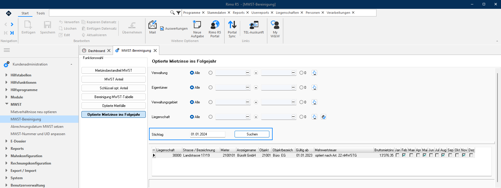This screenshot has height=188, width=501.
Task: Expand the Mahnkonfiguration tree node
Action: point(6,156)
